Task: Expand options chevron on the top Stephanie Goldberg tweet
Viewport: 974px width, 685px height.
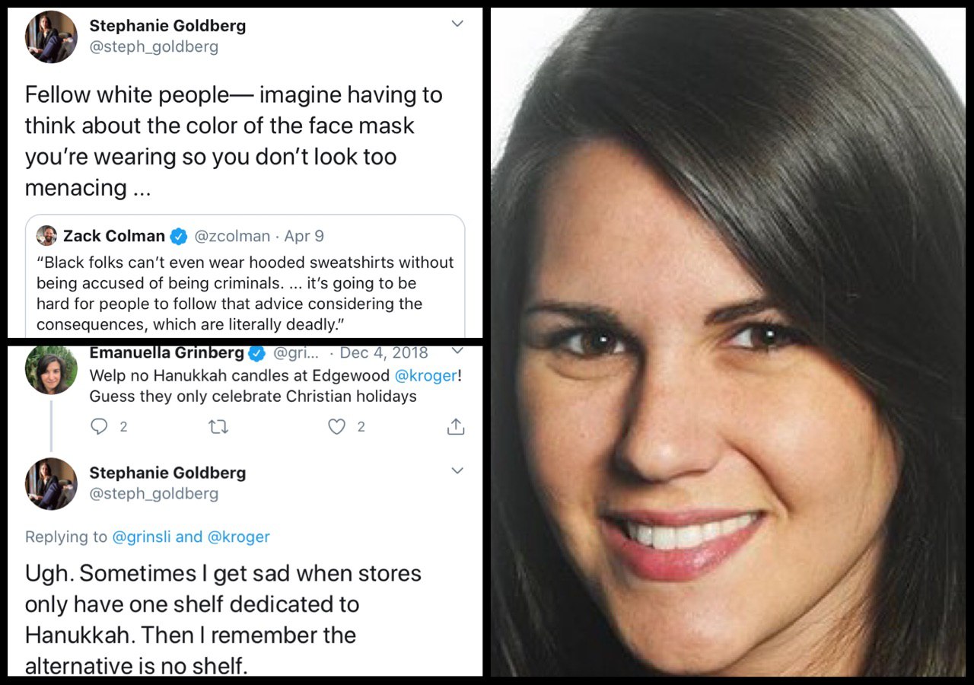Action: (457, 24)
